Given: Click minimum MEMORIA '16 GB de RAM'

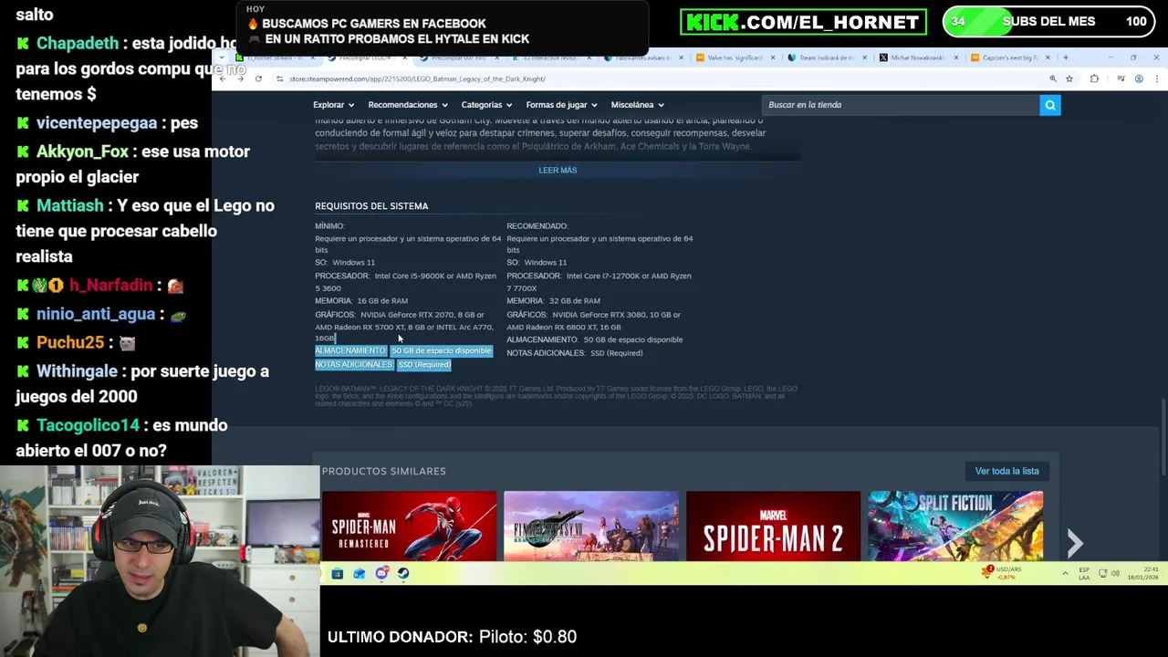Looking at the screenshot, I should (x=382, y=301).
